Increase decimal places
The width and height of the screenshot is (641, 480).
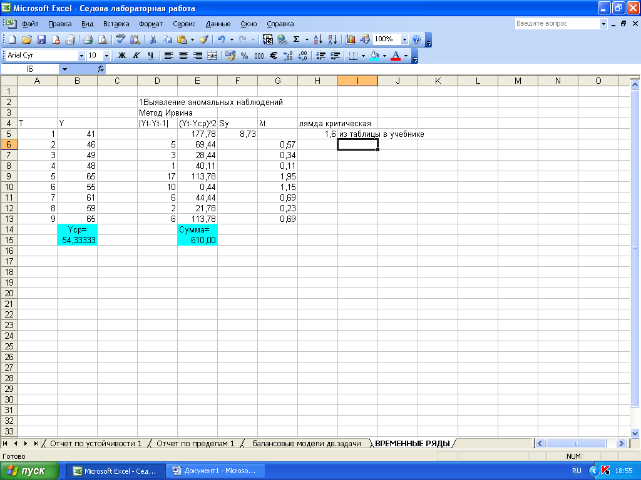click(x=288, y=56)
